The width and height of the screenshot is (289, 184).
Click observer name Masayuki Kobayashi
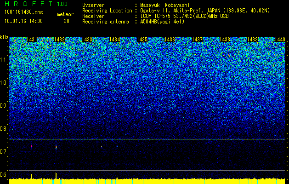pyautogui.click(x=165, y=6)
